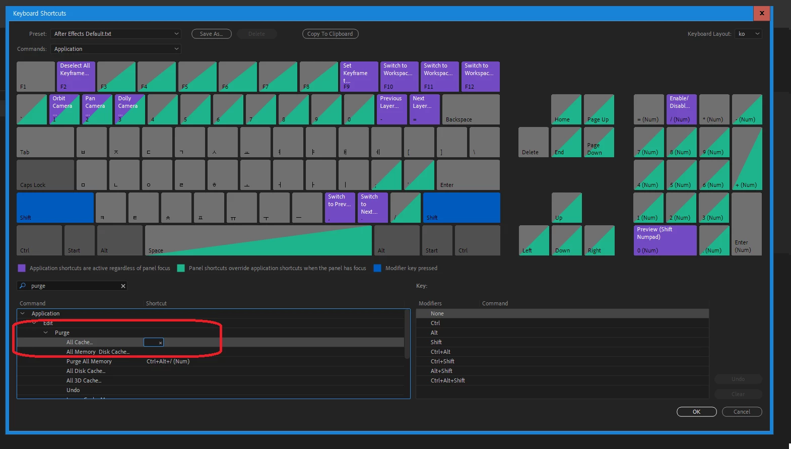Click Copy To Clipboard button
Viewport: 791px width, 449px height.
point(331,34)
